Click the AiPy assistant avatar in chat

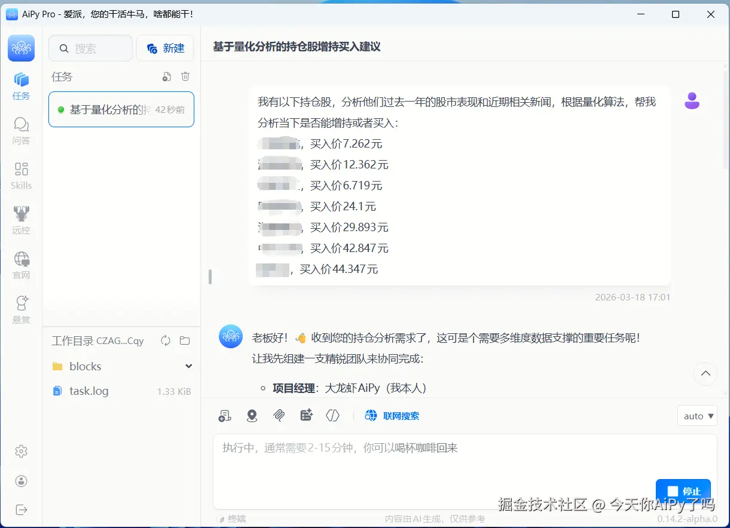[231, 337]
